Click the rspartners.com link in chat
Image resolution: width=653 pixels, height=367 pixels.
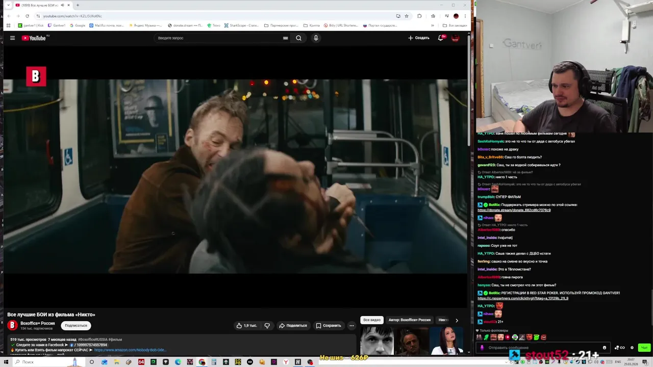pyautogui.click(x=523, y=298)
